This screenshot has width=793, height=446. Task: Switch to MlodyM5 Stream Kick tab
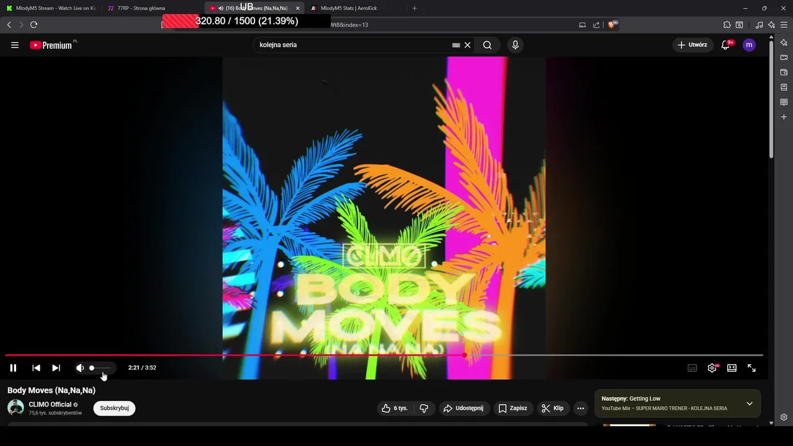click(51, 8)
